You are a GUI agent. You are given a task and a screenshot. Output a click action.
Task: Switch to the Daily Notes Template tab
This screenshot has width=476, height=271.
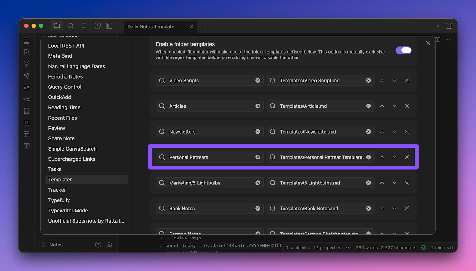[x=151, y=26]
